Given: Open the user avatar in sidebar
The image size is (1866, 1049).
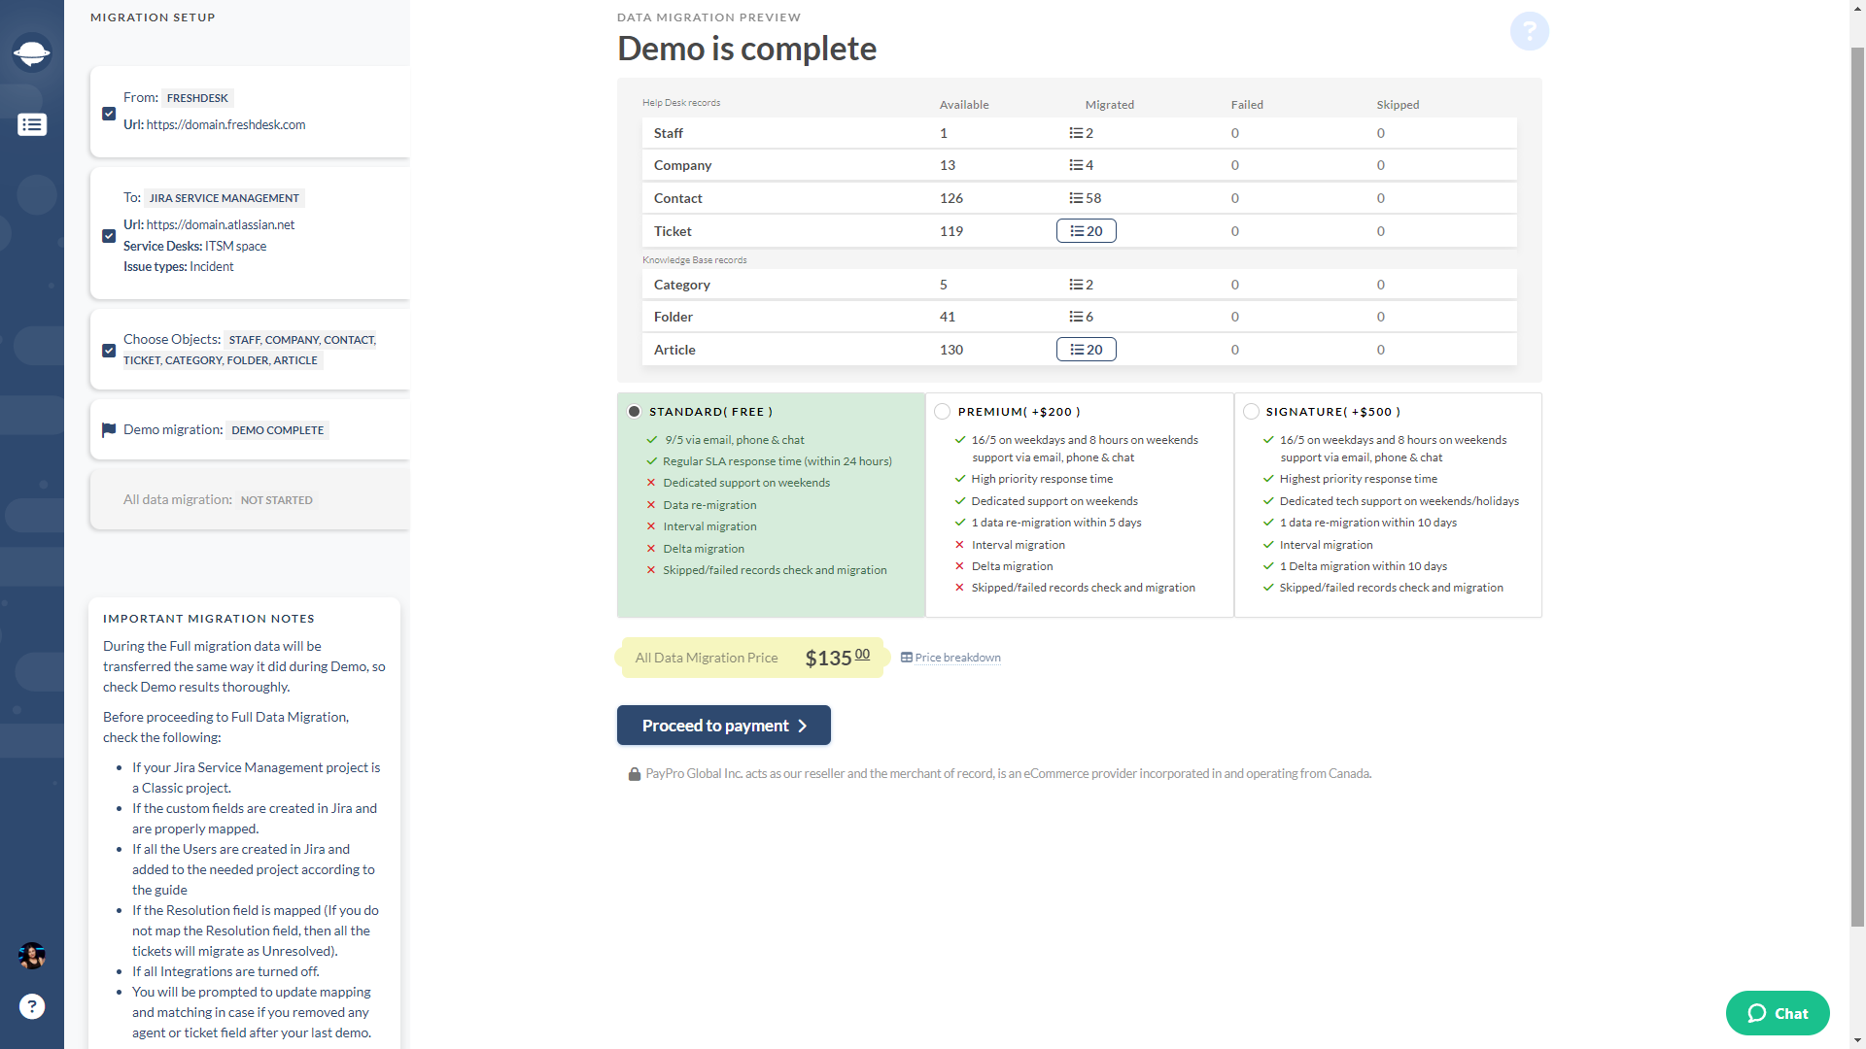Looking at the screenshot, I should (32, 956).
